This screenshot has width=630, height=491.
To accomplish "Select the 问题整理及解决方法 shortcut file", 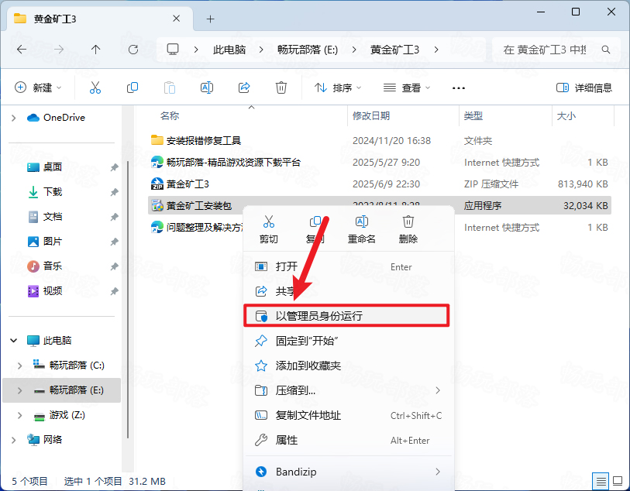I will point(197,228).
